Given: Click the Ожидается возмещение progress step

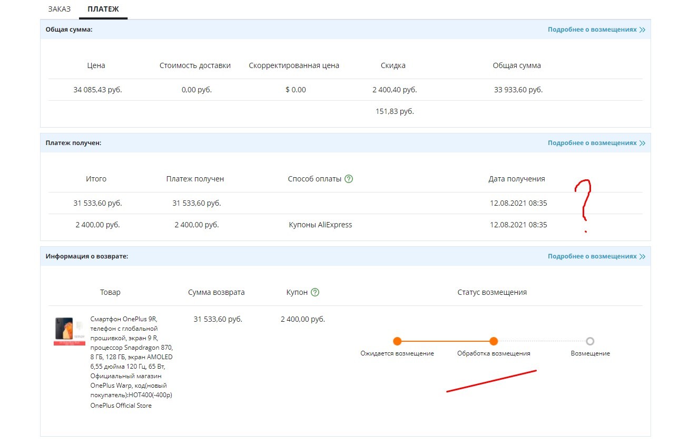Looking at the screenshot, I should click(x=397, y=341).
